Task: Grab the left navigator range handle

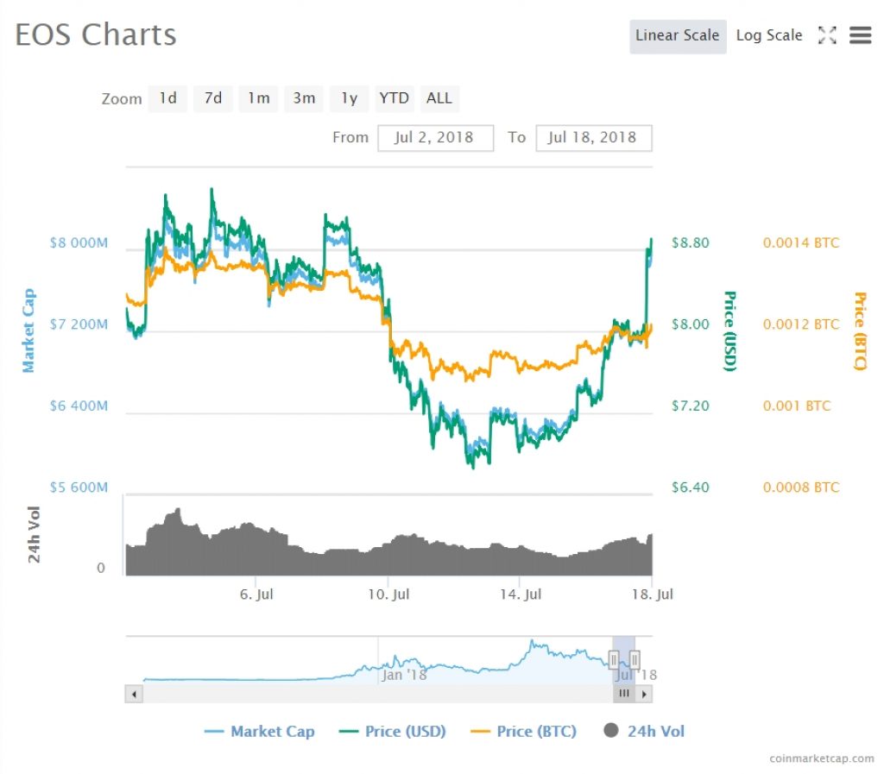Action: point(614,659)
